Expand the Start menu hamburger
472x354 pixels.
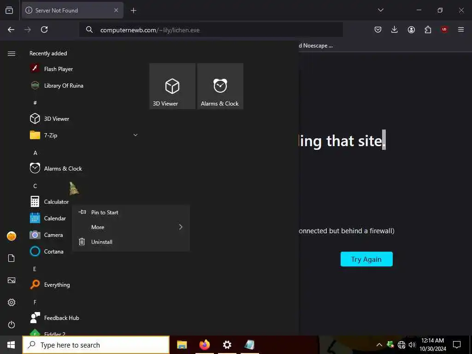[12, 53]
